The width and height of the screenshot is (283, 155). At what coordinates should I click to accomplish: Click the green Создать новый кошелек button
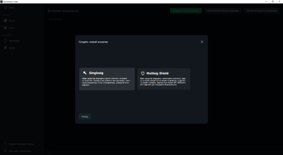coord(186,11)
